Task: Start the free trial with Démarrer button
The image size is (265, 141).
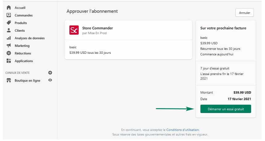Action: (x=226, y=109)
